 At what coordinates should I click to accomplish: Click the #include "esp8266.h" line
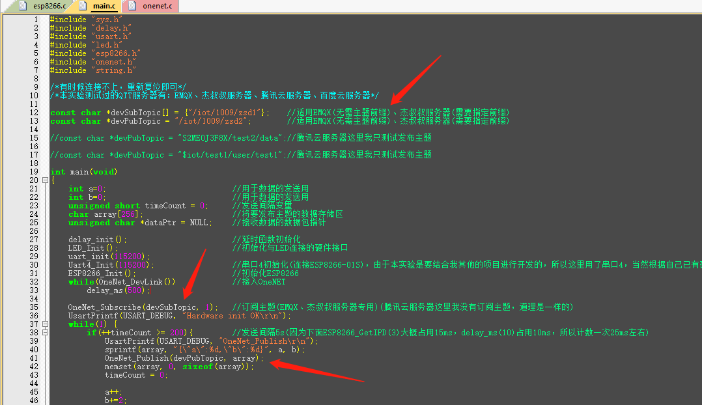pos(95,53)
